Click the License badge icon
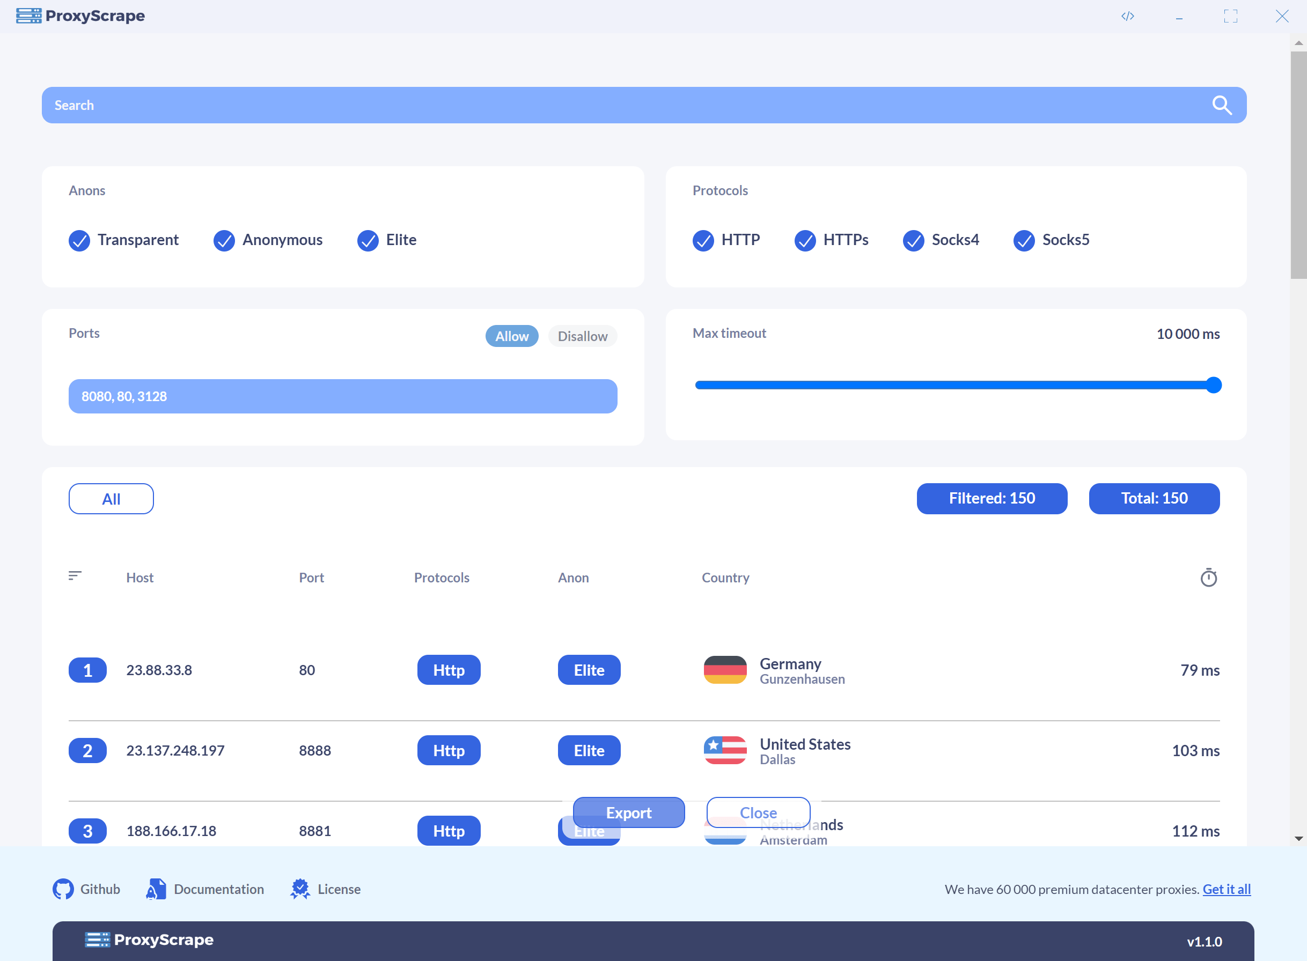Viewport: 1307px width, 961px height. pos(300,889)
